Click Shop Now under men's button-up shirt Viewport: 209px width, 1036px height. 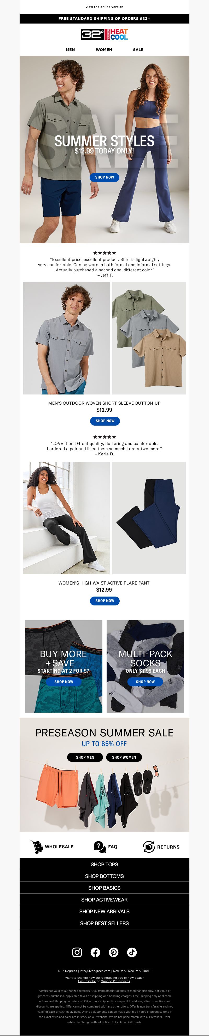105,421
